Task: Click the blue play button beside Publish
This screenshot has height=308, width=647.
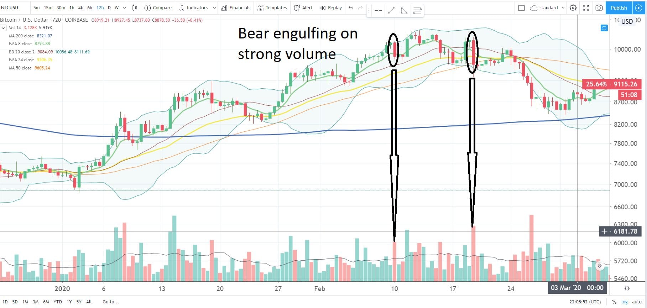Action: [638, 8]
